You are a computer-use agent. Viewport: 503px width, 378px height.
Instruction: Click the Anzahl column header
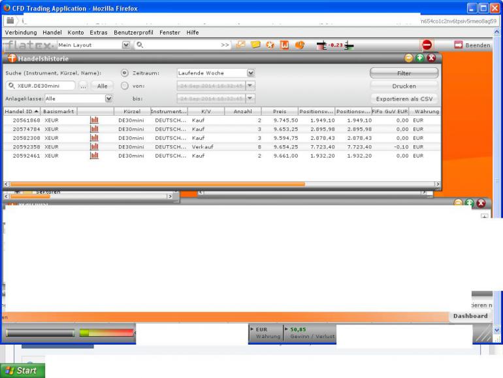pyautogui.click(x=243, y=111)
